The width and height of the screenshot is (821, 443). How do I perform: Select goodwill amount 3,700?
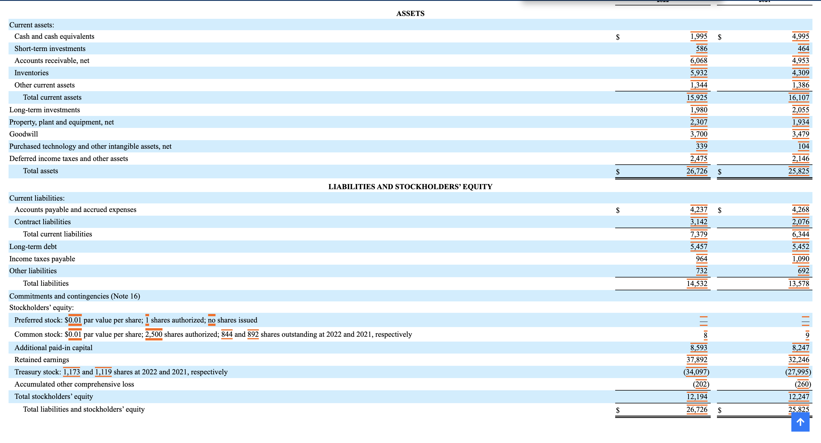(x=699, y=134)
